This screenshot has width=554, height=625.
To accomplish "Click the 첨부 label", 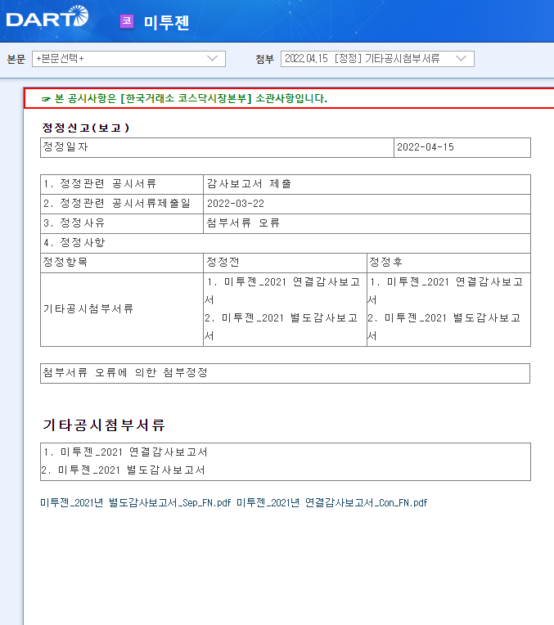I will tap(265, 59).
